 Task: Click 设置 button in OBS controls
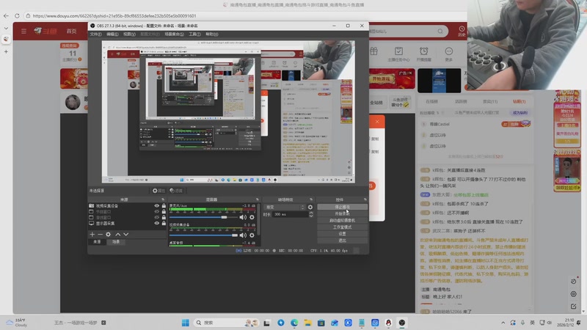(x=342, y=234)
